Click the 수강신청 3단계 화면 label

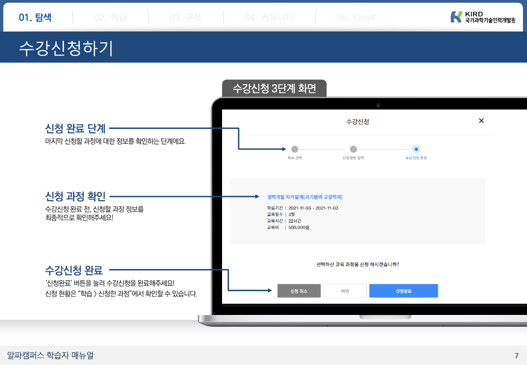pyautogui.click(x=274, y=89)
